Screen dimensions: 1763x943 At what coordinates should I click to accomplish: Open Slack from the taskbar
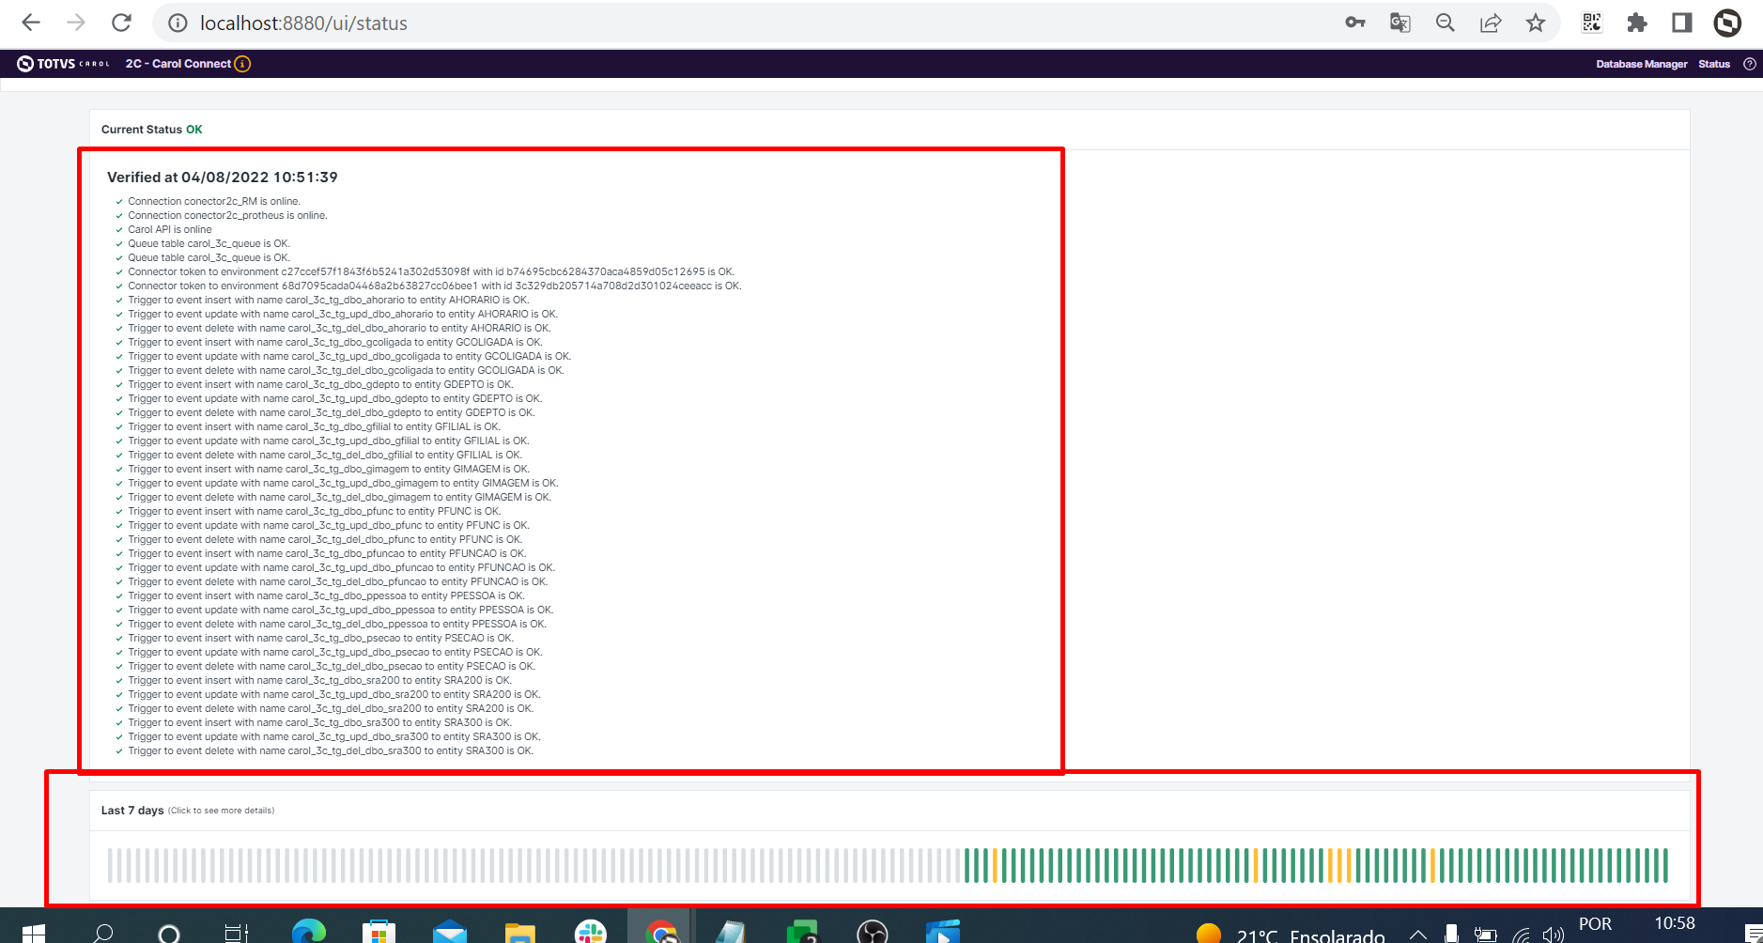(590, 932)
